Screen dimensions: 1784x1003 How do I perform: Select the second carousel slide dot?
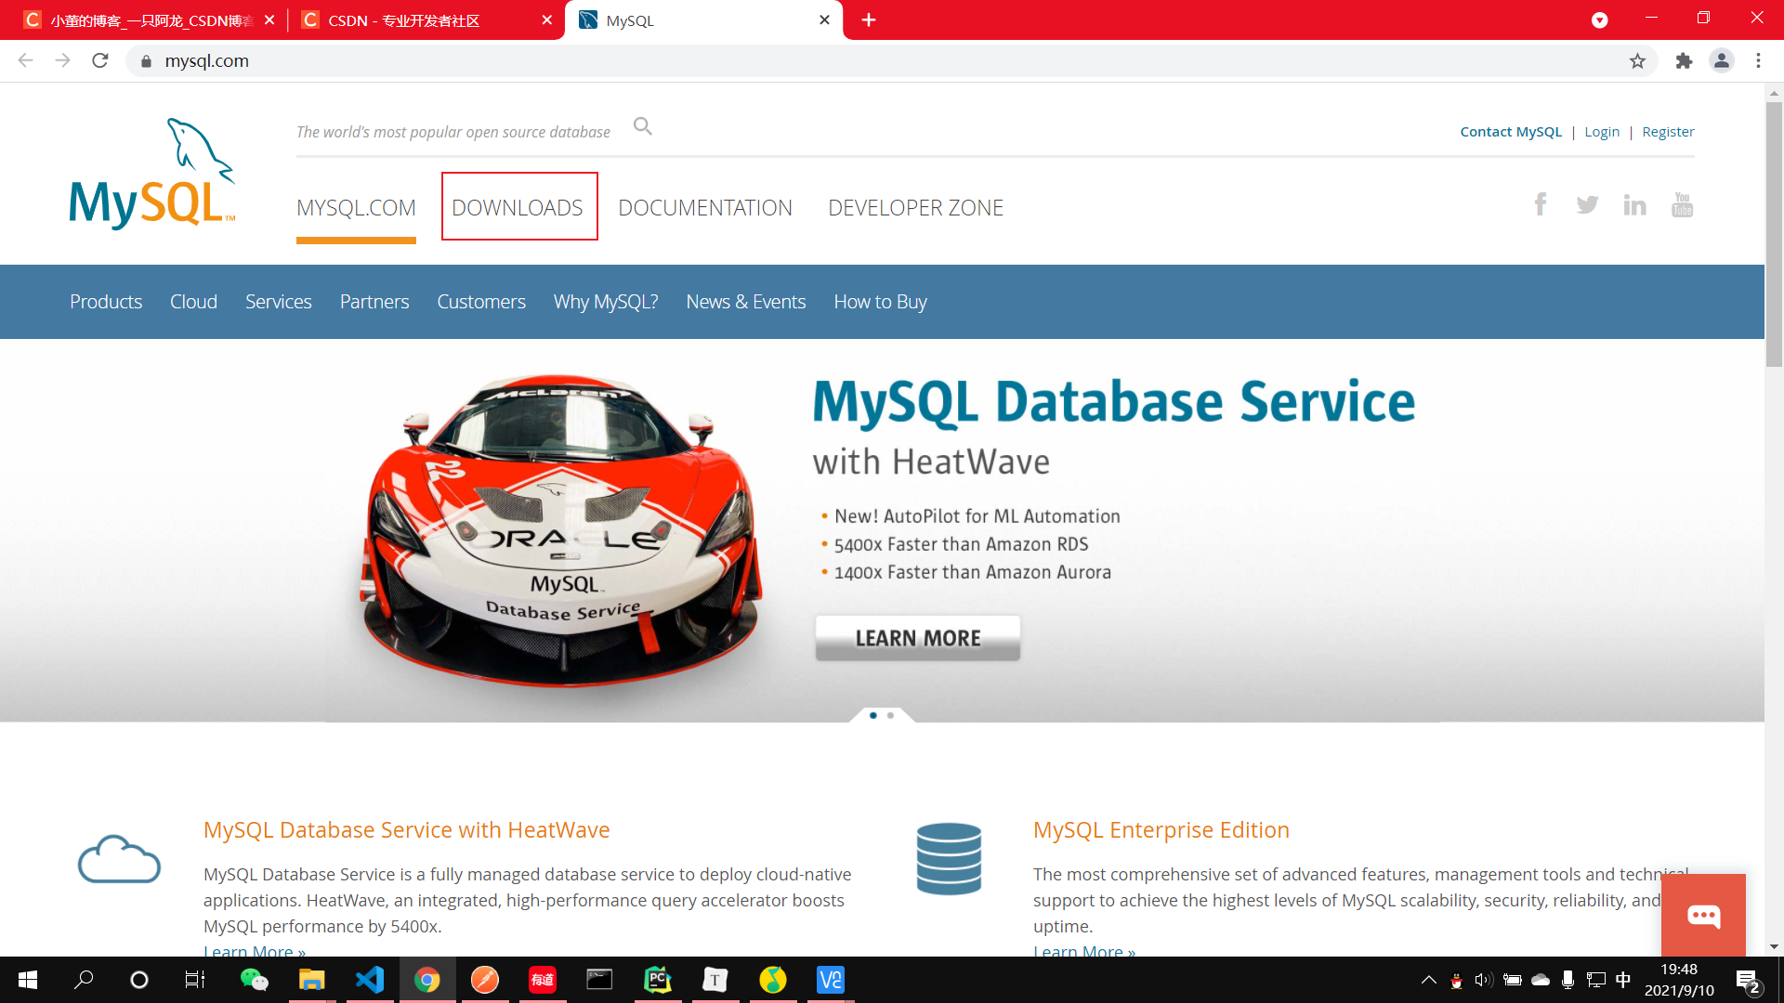(x=890, y=715)
